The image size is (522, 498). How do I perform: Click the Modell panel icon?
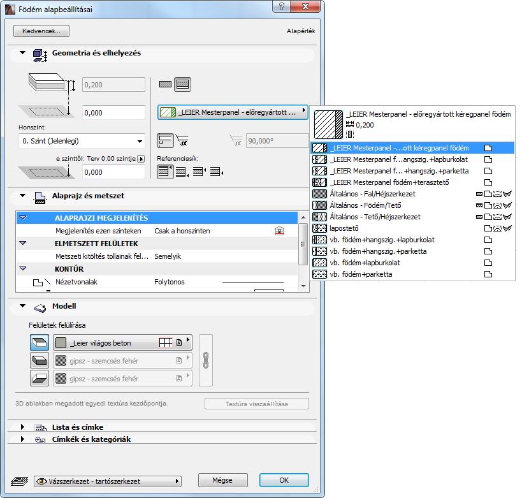coord(40,308)
